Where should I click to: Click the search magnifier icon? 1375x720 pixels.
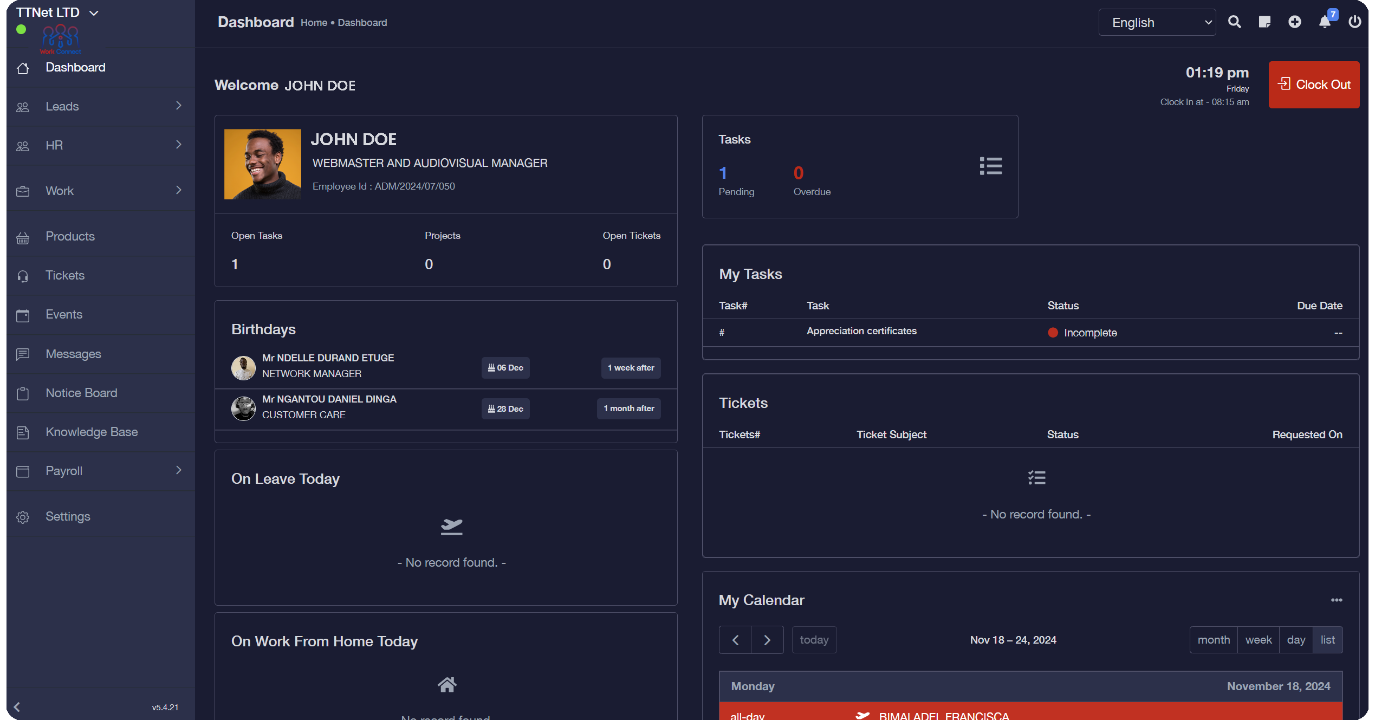pyautogui.click(x=1234, y=22)
